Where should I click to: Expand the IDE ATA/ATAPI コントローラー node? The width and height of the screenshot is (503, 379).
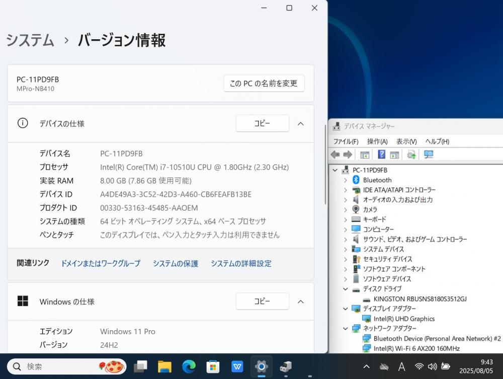[346, 190]
